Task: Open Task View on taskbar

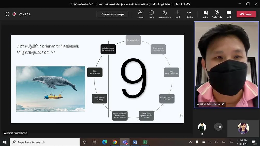Action: click(94, 142)
